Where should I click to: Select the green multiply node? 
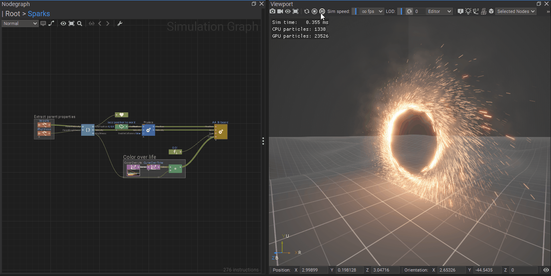point(175,169)
